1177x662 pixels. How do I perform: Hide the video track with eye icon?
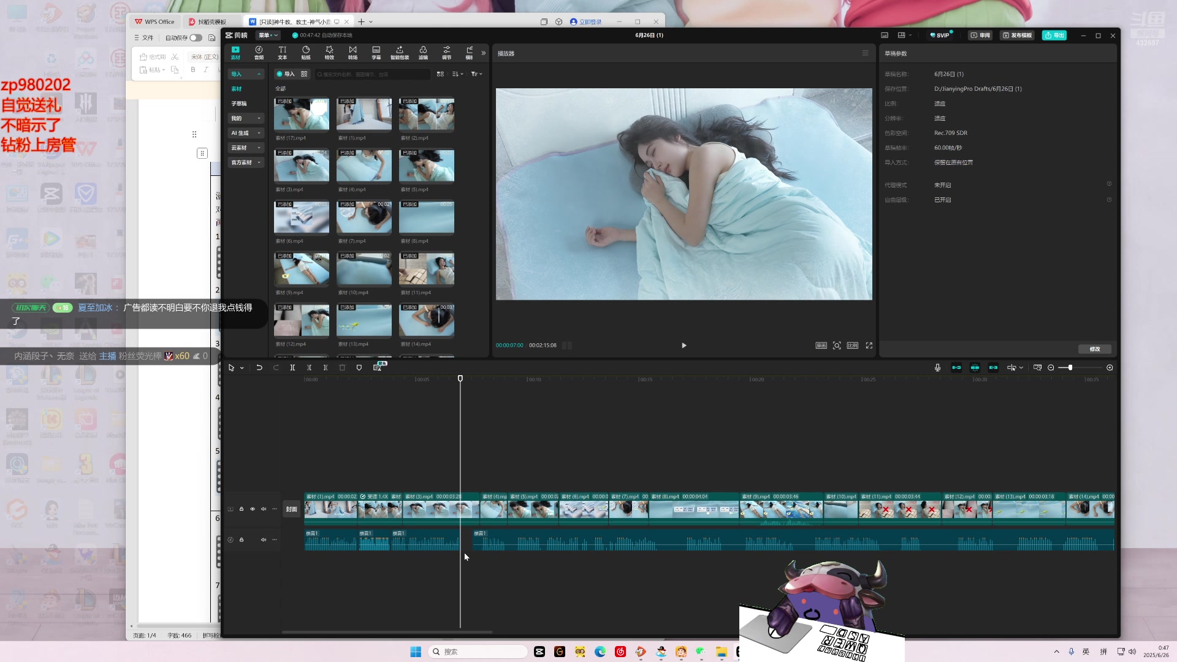pyautogui.click(x=252, y=509)
